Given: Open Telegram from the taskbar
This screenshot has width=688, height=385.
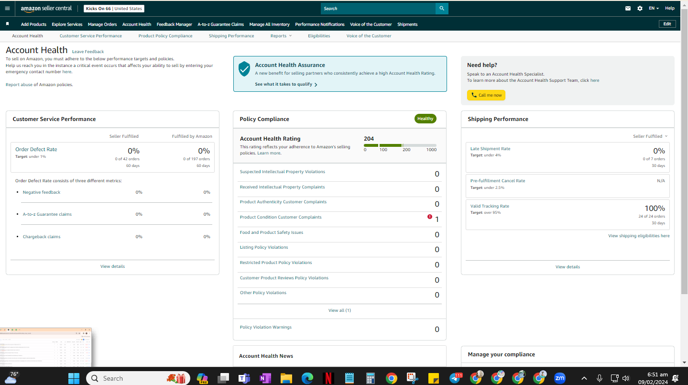Looking at the screenshot, I should pyautogui.click(x=455, y=378).
